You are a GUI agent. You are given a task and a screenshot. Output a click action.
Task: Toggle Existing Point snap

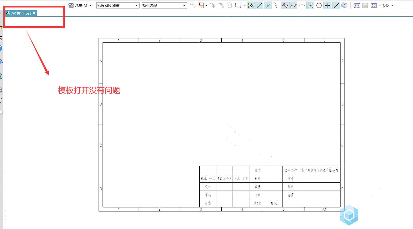click(328, 5)
